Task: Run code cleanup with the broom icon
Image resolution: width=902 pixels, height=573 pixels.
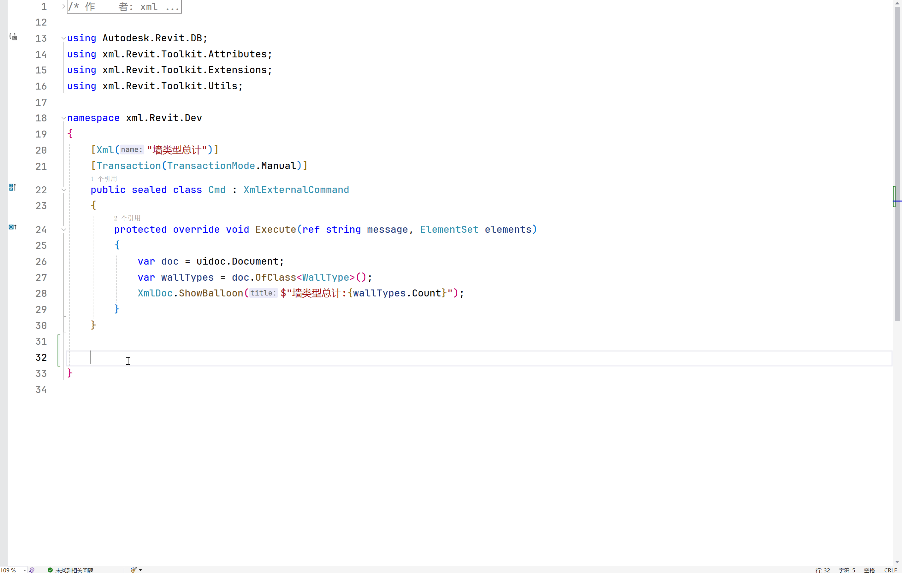Action: coord(134,570)
